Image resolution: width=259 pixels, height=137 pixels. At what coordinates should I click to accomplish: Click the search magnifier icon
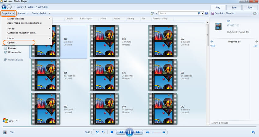[199, 13]
